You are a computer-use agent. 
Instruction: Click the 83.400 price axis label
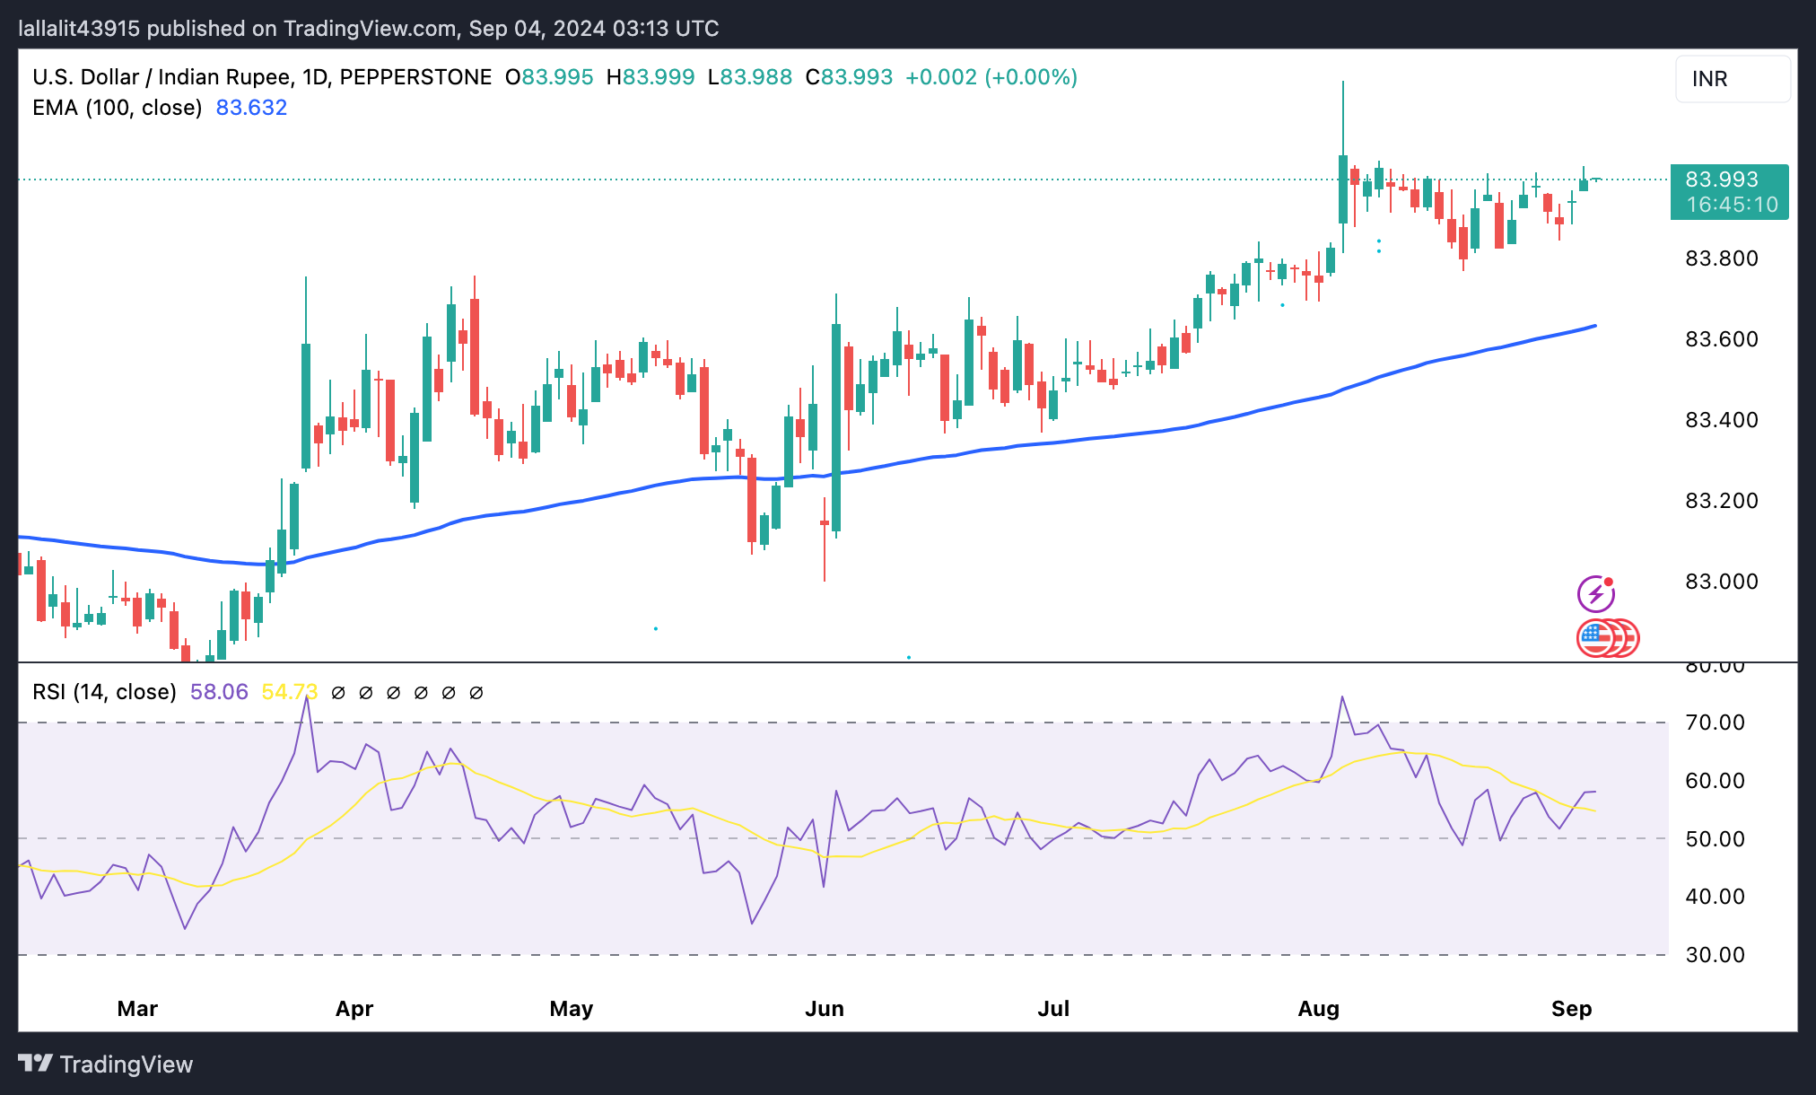[1721, 420]
